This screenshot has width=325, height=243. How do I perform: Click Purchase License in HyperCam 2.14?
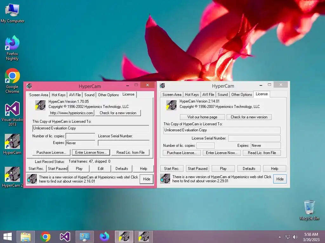coord(182,153)
